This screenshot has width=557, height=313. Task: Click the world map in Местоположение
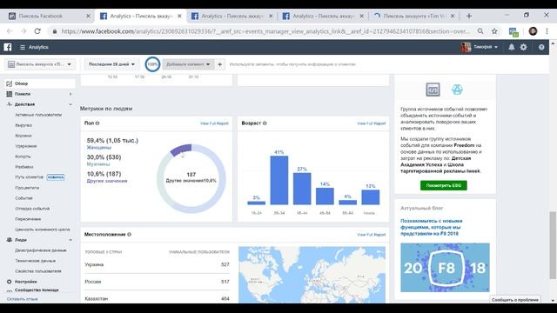pyautogui.click(x=312, y=275)
